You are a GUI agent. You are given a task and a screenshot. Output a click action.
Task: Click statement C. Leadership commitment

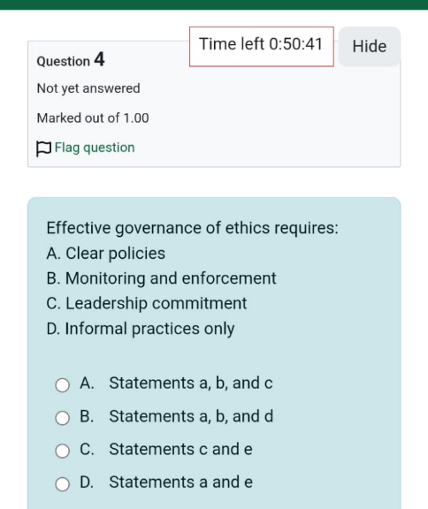point(147,303)
